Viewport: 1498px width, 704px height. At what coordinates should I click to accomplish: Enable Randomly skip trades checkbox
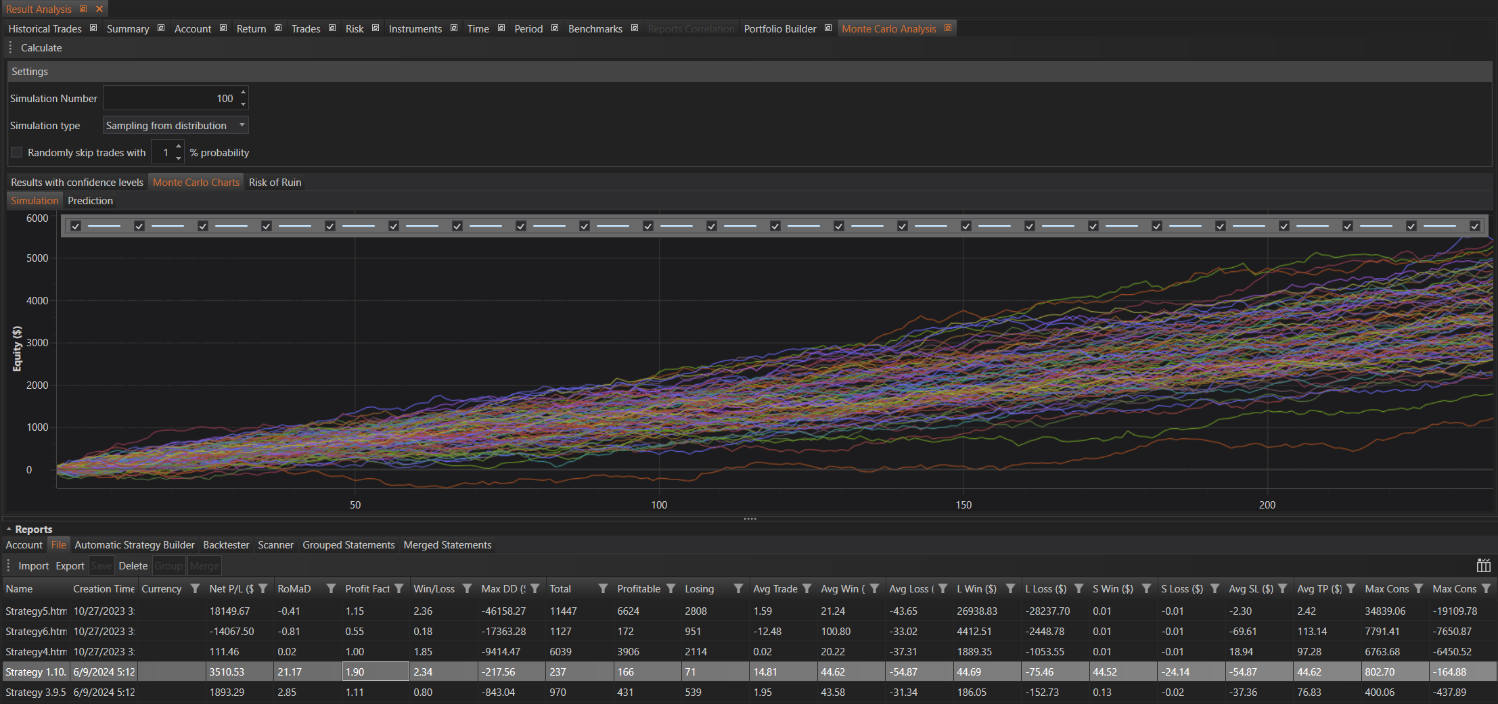point(17,153)
